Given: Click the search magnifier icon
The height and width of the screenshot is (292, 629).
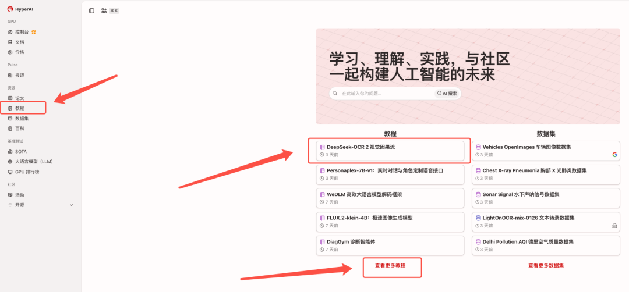Looking at the screenshot, I should click(x=335, y=93).
